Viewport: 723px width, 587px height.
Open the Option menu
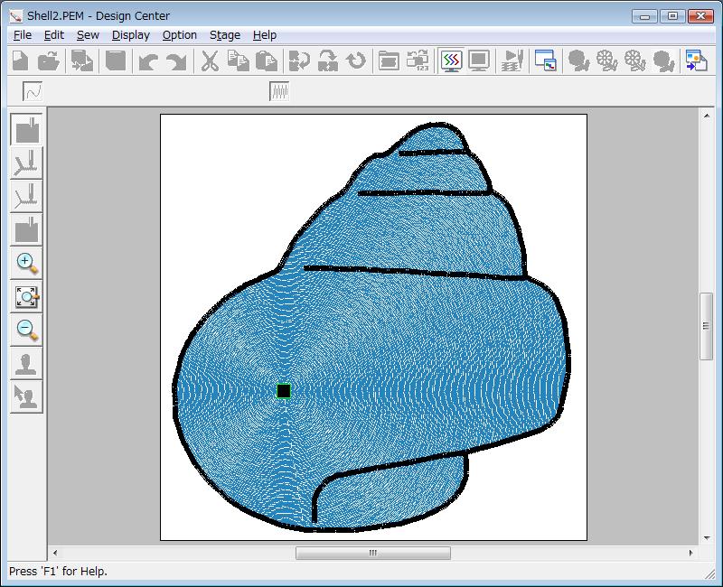click(x=179, y=35)
